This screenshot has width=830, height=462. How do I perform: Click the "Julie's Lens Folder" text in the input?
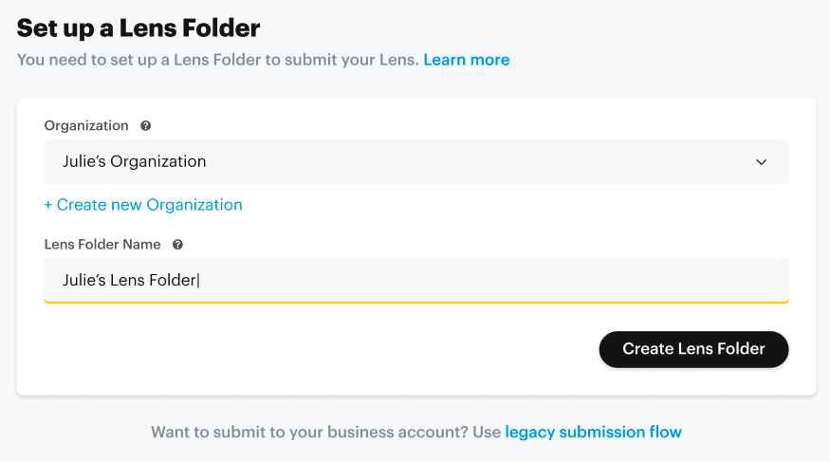(x=130, y=280)
